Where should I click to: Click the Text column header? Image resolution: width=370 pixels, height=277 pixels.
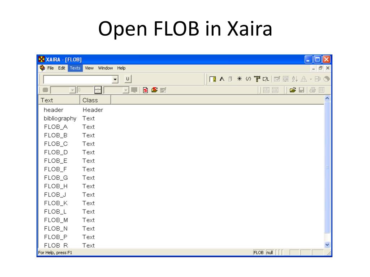(x=59, y=100)
